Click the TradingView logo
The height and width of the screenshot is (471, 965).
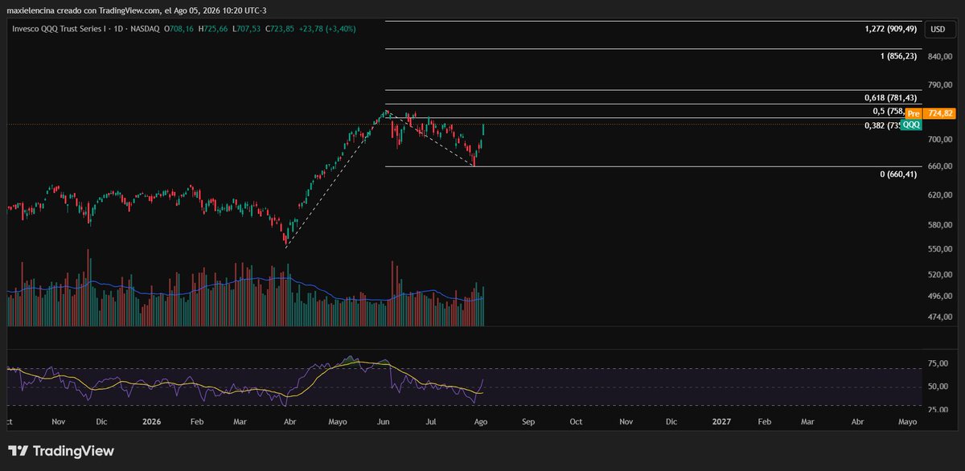61,451
